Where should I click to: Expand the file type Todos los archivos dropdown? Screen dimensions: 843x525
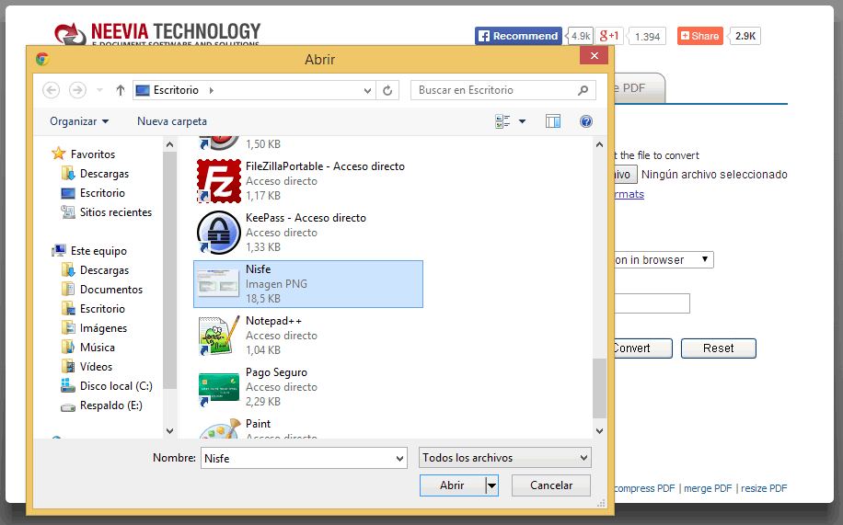coord(505,458)
